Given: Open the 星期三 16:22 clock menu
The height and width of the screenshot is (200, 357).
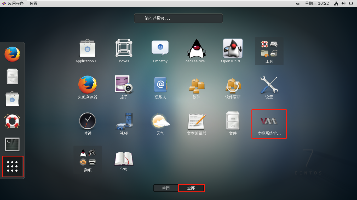Looking at the screenshot, I should coord(317,3).
